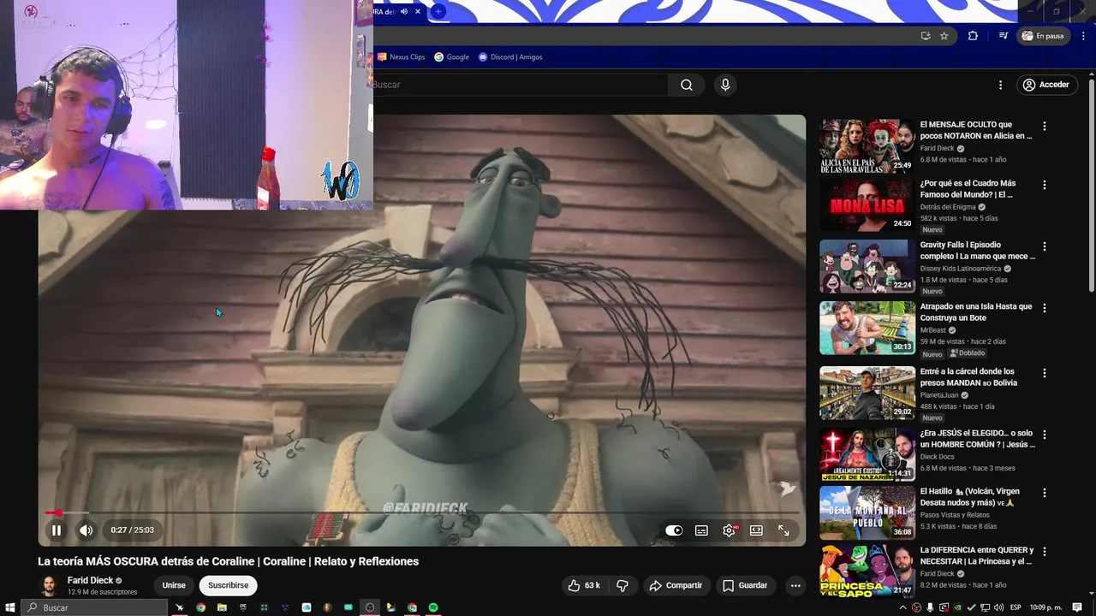Image resolution: width=1096 pixels, height=616 pixels.
Task: Click the YouTube Buscar search field
Action: tap(520, 85)
